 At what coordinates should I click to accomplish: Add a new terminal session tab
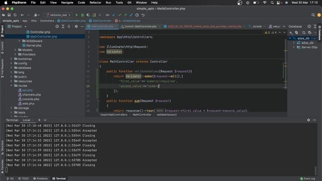click(39, 120)
